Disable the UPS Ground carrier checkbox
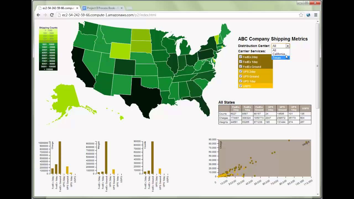The width and height of the screenshot is (354, 199). [241, 76]
